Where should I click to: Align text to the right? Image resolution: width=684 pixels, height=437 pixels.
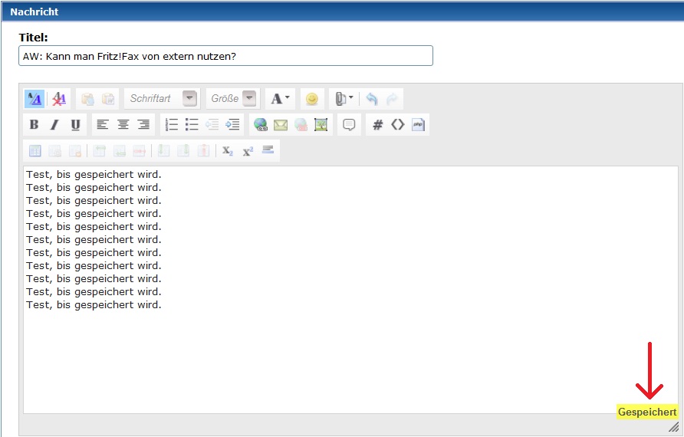143,125
